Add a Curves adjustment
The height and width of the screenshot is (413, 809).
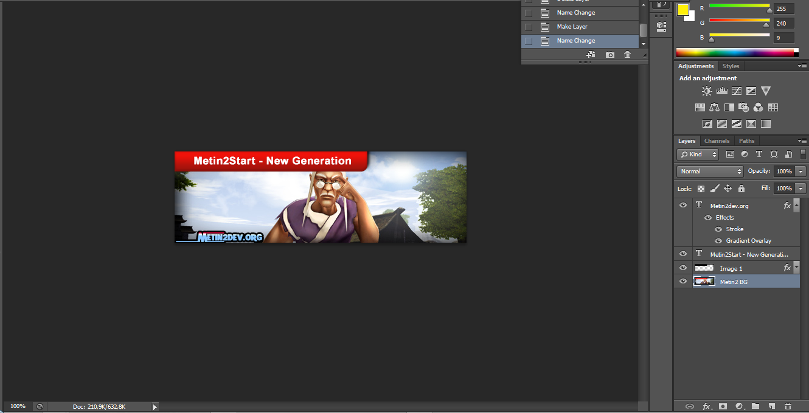(x=737, y=91)
